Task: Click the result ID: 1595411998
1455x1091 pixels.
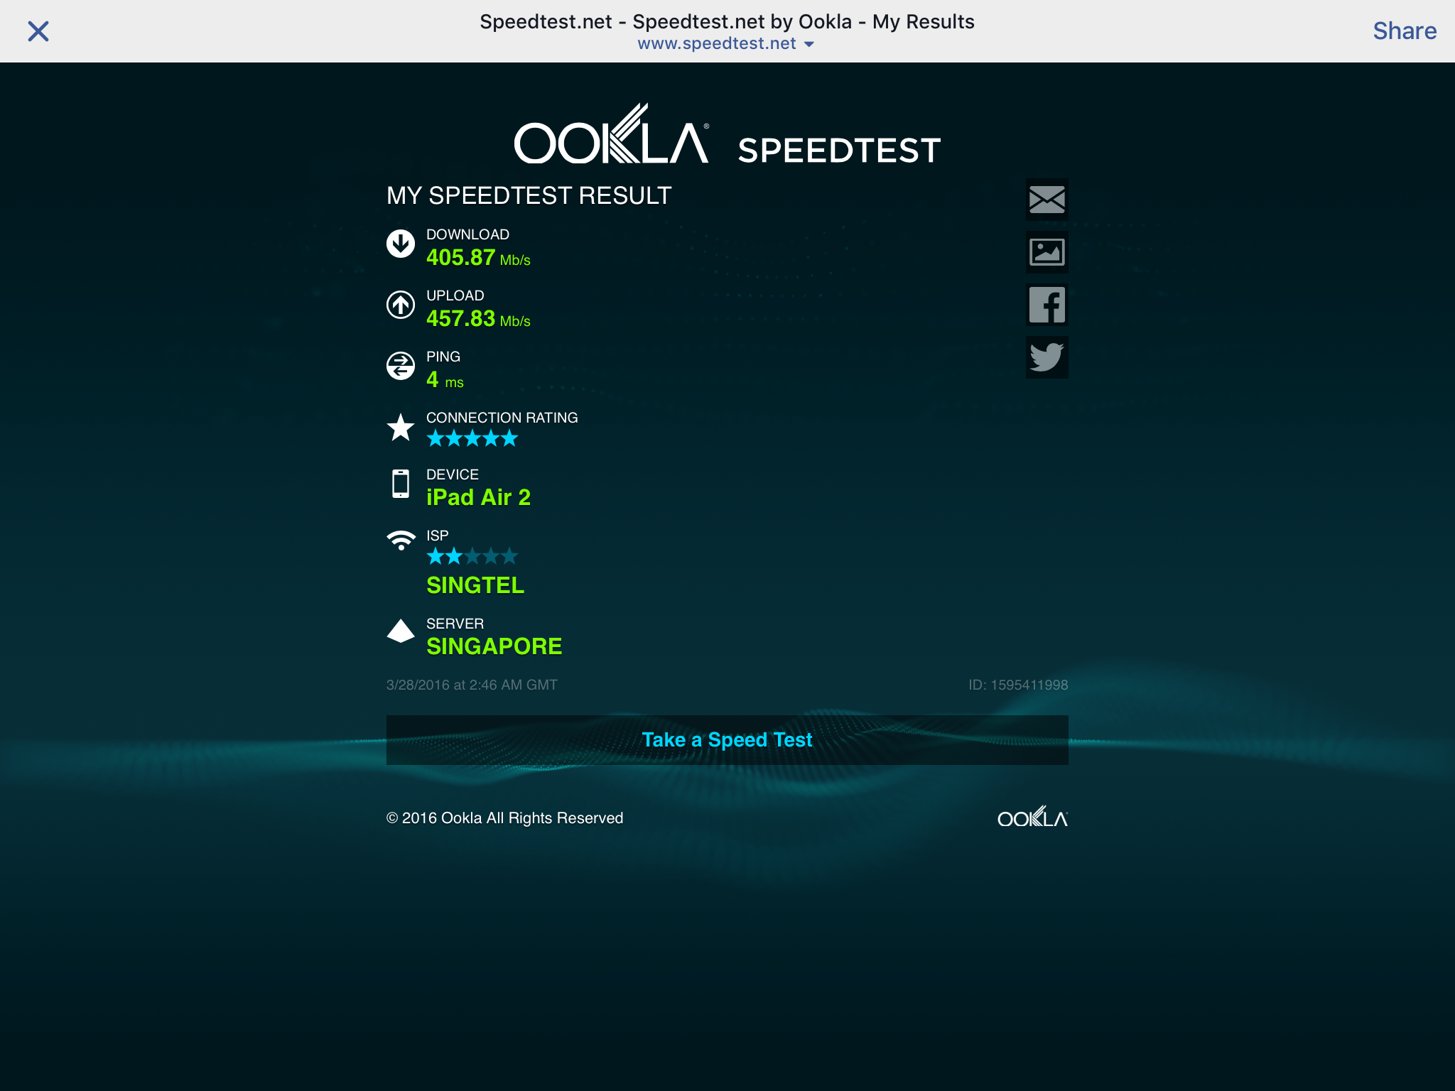Action: click(x=1018, y=685)
